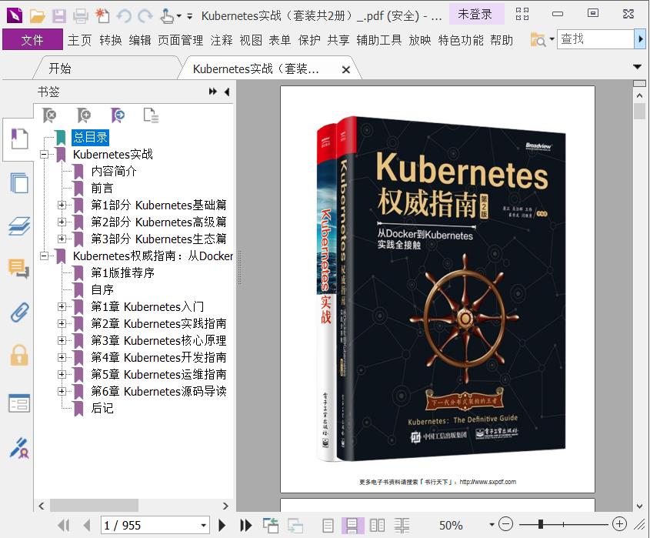Click the zoom out minus button

(x=505, y=524)
